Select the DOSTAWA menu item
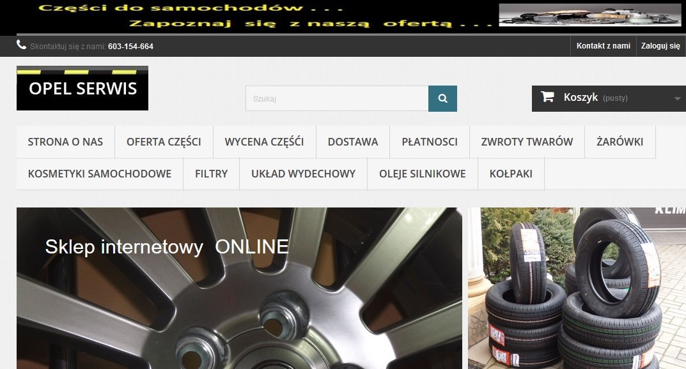This screenshot has height=369, width=686. (353, 142)
